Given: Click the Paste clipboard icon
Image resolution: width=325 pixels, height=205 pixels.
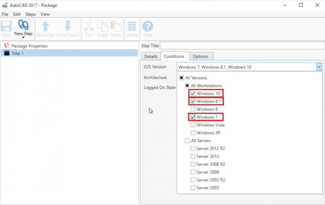Looking at the screenshot, I should pyautogui.click(x=116, y=26).
